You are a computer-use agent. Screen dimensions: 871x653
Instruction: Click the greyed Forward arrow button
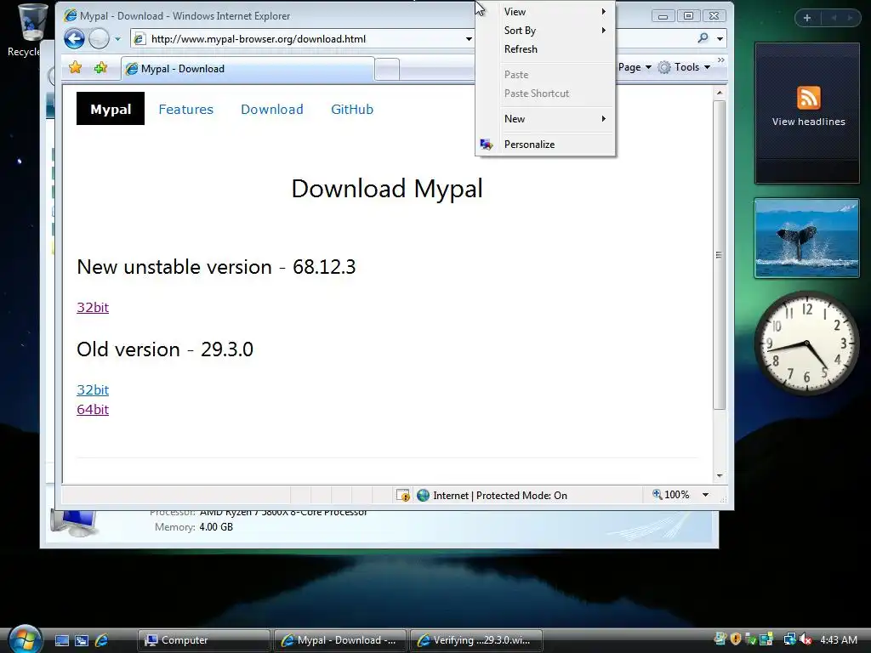click(99, 39)
